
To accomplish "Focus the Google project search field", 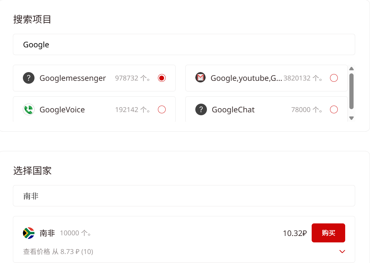I will click(184, 44).
